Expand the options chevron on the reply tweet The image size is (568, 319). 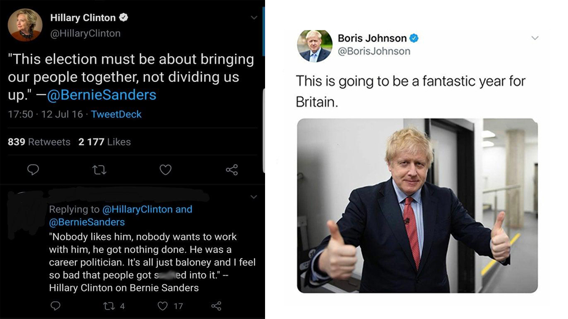coord(254,197)
